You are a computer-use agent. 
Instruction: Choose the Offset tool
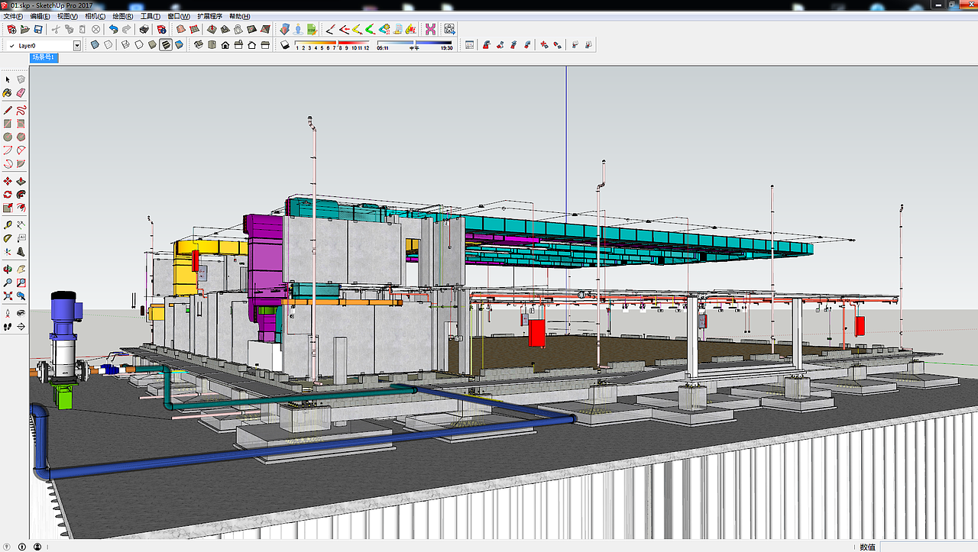[21, 208]
